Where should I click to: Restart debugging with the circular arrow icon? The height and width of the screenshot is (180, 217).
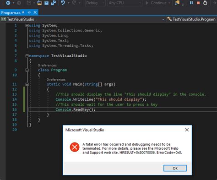click(x=205, y=3)
